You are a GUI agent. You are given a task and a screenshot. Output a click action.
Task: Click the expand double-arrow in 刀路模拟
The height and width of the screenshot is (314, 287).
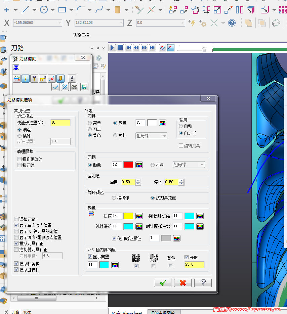point(16,68)
